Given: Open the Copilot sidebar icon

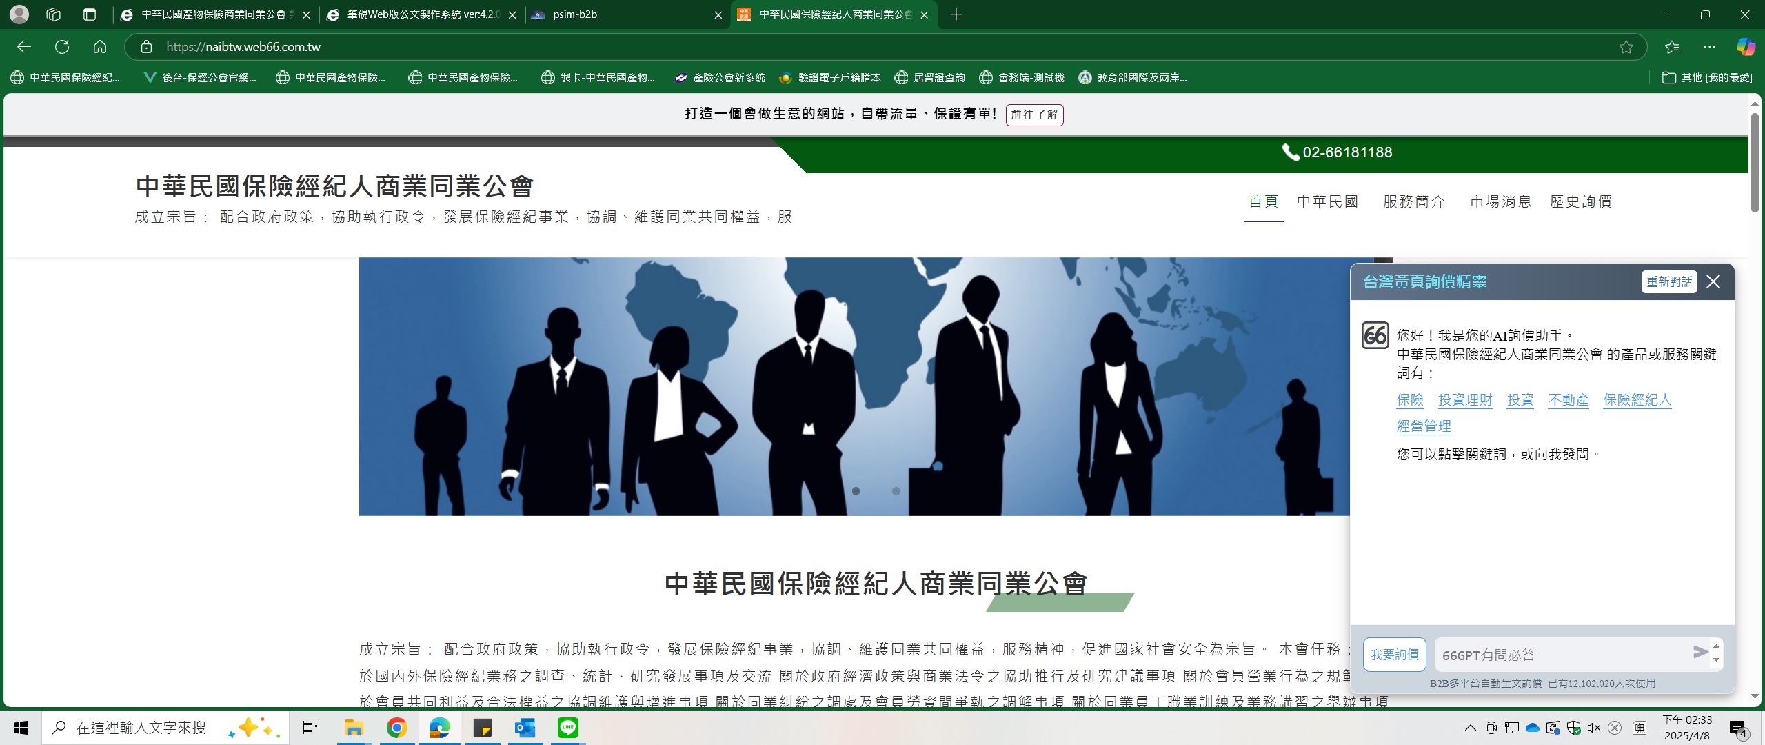Looking at the screenshot, I should (1746, 47).
